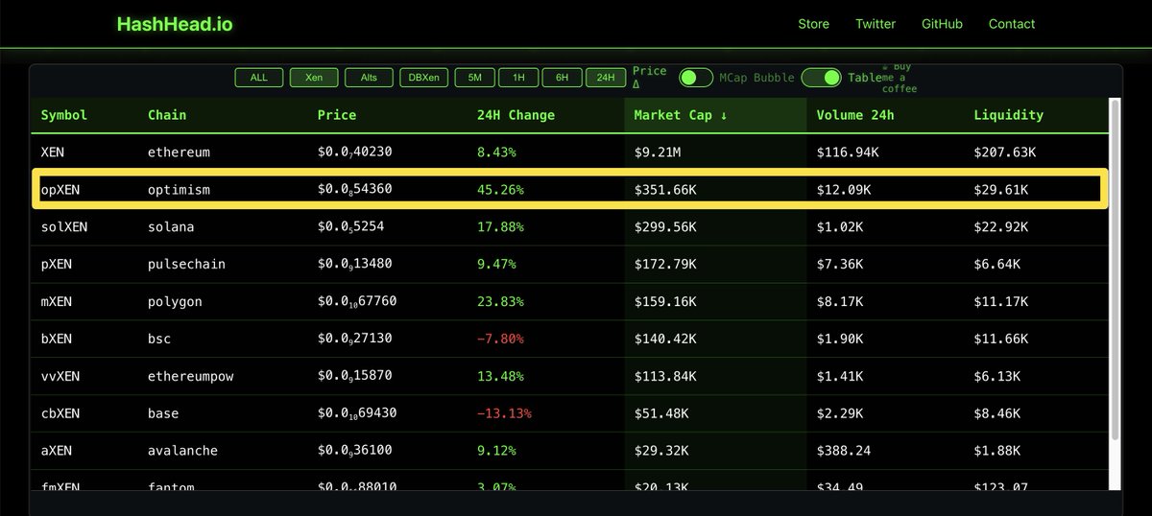Click the polygon chain cell
The width and height of the screenshot is (1152, 516).
(x=175, y=301)
